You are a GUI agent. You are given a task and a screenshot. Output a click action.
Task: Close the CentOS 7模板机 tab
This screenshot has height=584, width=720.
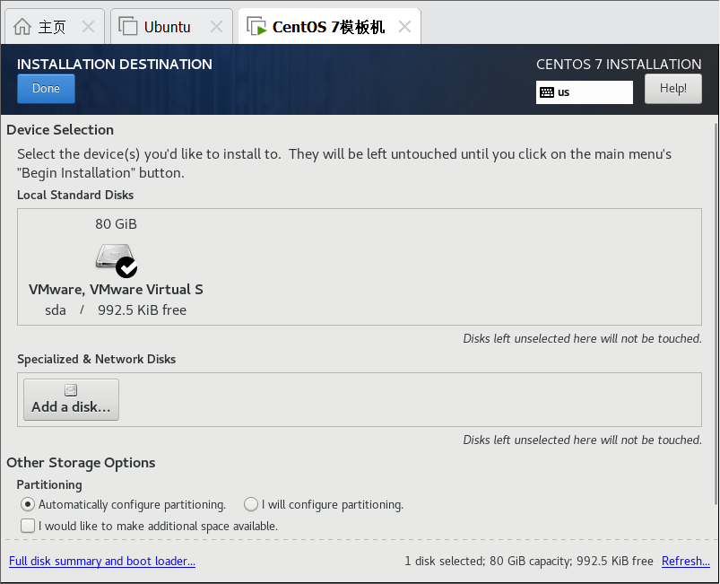404,27
